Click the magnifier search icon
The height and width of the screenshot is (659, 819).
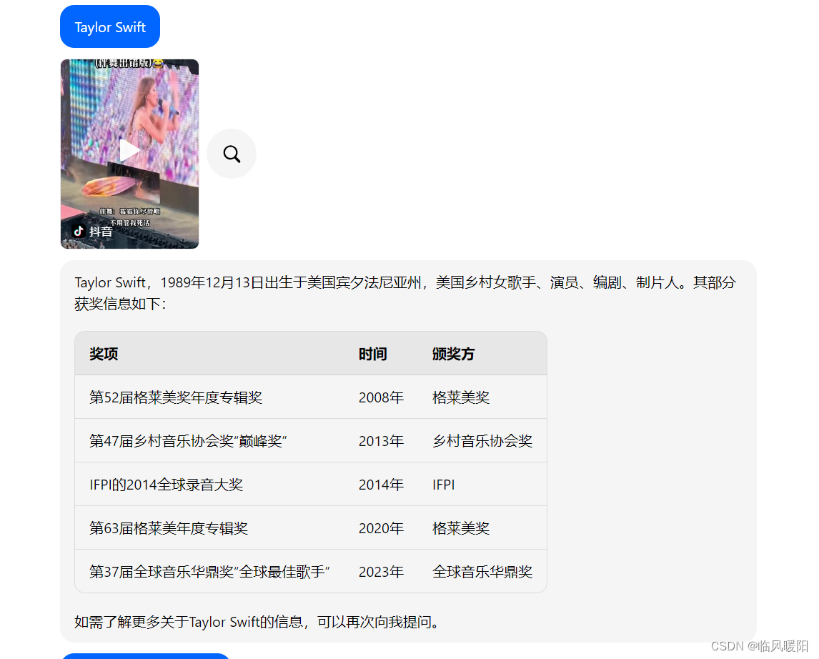pyautogui.click(x=232, y=153)
